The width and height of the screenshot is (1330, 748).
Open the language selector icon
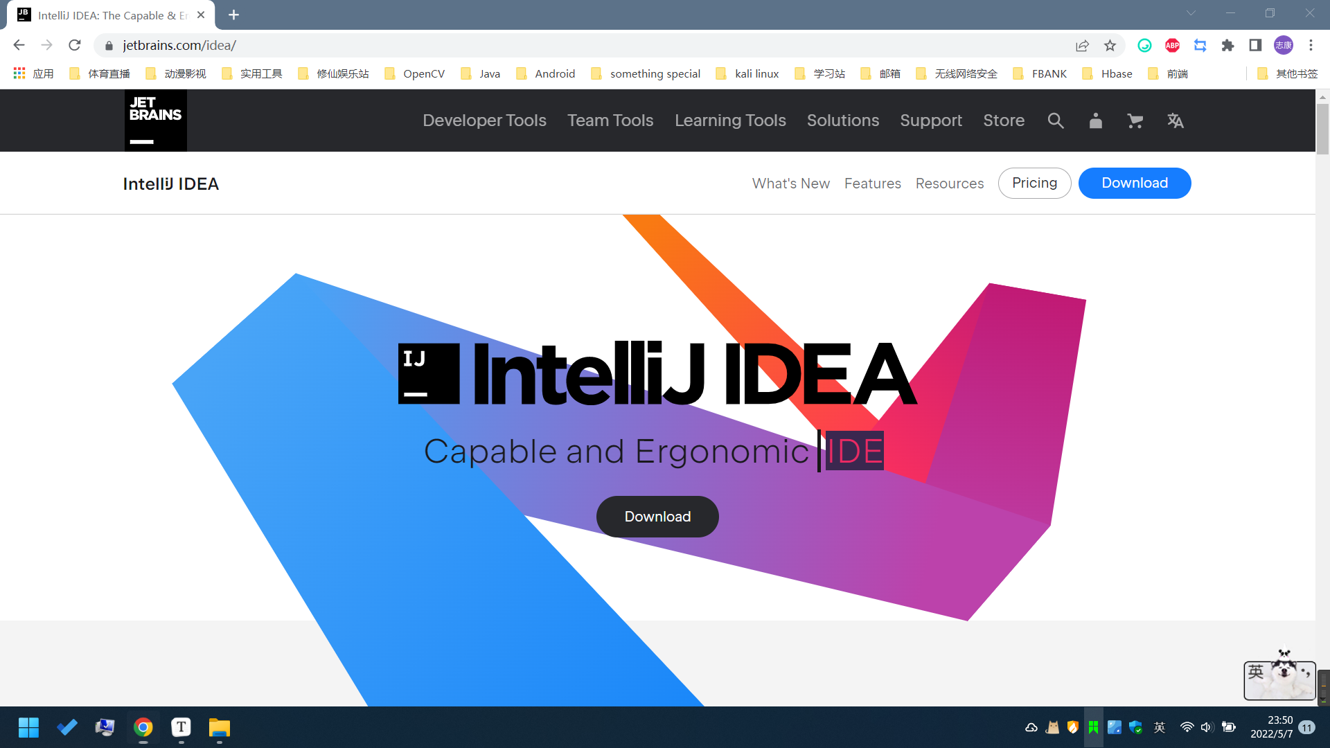coord(1176,121)
